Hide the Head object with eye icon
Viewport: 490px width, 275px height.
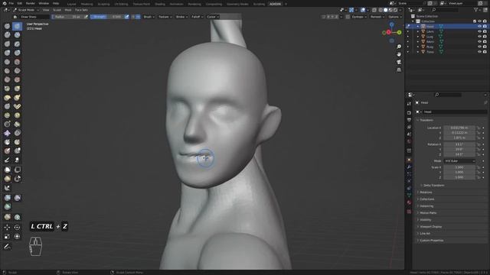click(x=479, y=27)
